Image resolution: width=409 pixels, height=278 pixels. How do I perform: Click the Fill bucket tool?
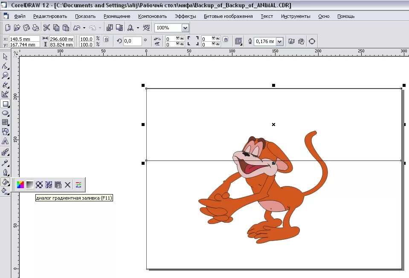[x=5, y=182]
